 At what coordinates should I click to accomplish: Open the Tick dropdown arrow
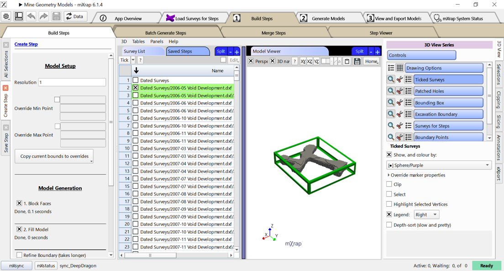[133, 60]
